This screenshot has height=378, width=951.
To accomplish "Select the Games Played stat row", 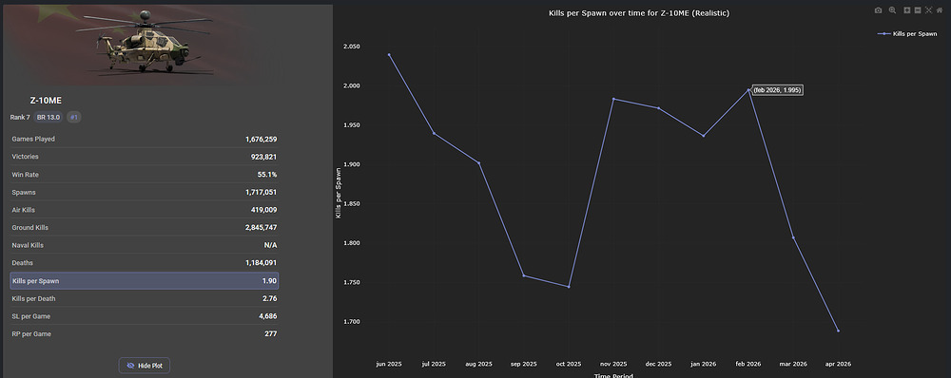I will (145, 140).
